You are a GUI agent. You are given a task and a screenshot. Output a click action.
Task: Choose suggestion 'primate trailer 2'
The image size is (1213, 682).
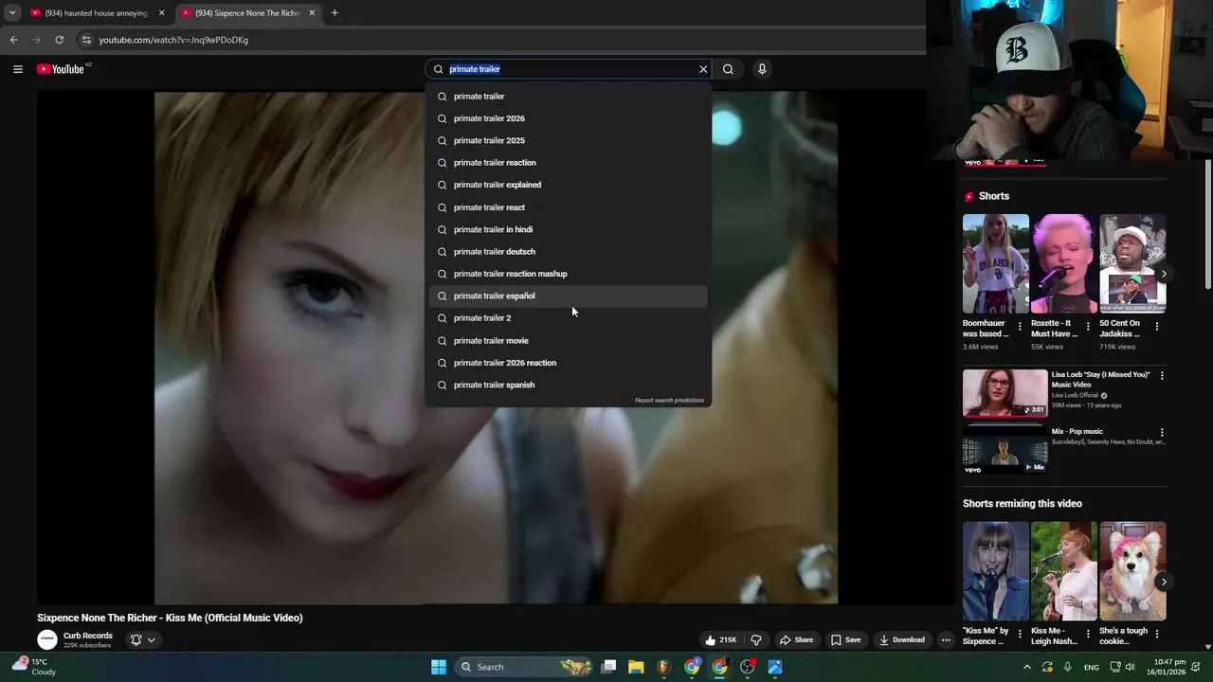pyautogui.click(x=568, y=318)
